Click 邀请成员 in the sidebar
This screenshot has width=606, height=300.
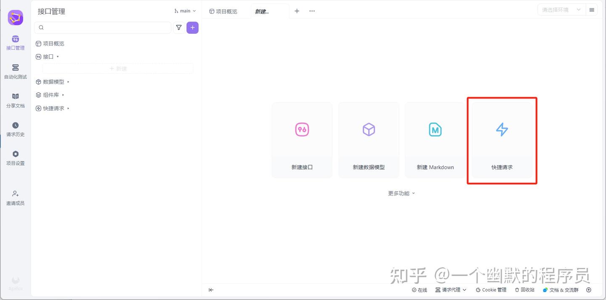tap(15, 198)
